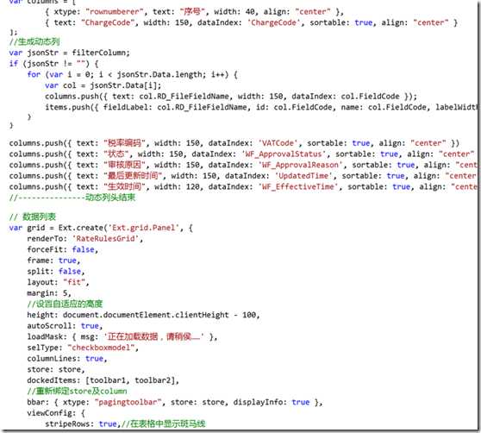481x433 pixels.
Task: Click the 'WF_EffectiveTime' string
Action: 298,187
